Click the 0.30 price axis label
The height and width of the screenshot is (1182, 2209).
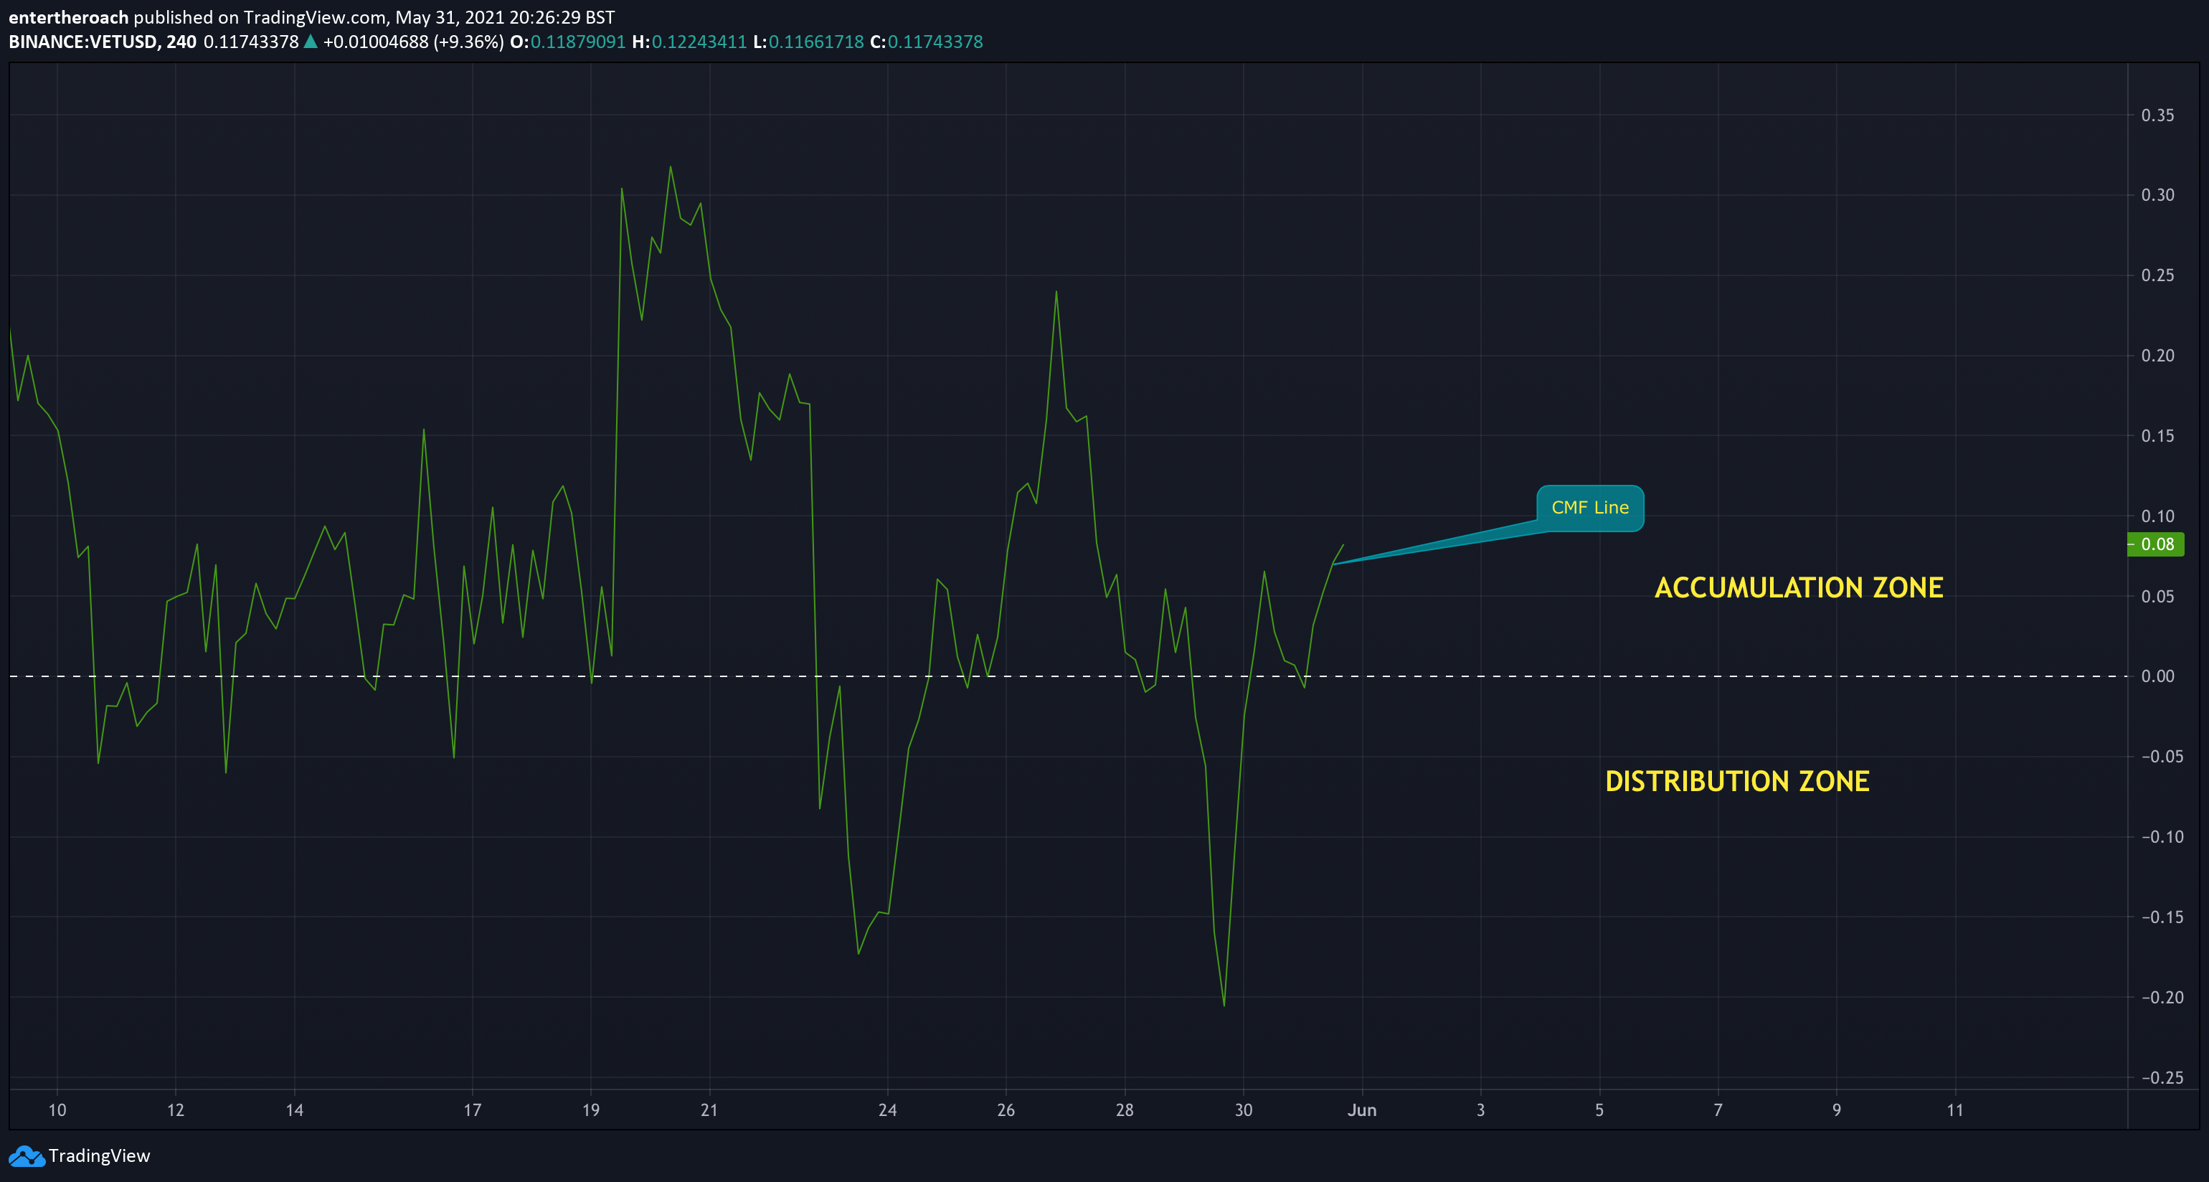pos(2157,194)
